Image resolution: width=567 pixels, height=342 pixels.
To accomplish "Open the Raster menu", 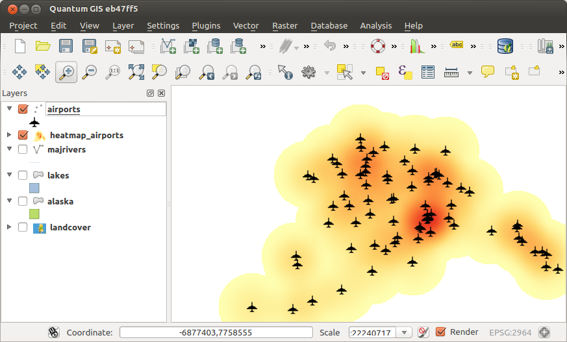I will (x=284, y=26).
